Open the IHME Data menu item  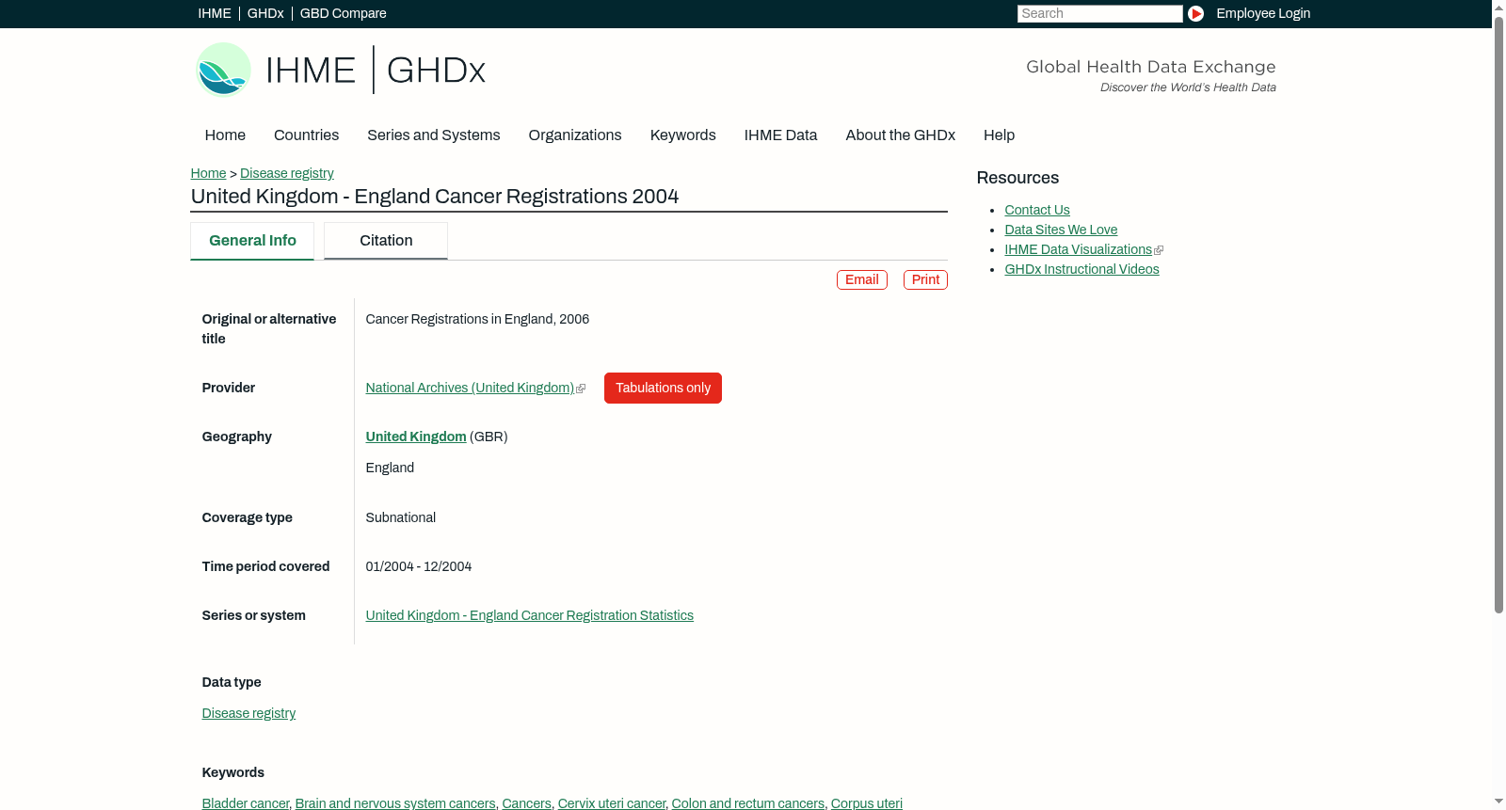coord(780,135)
